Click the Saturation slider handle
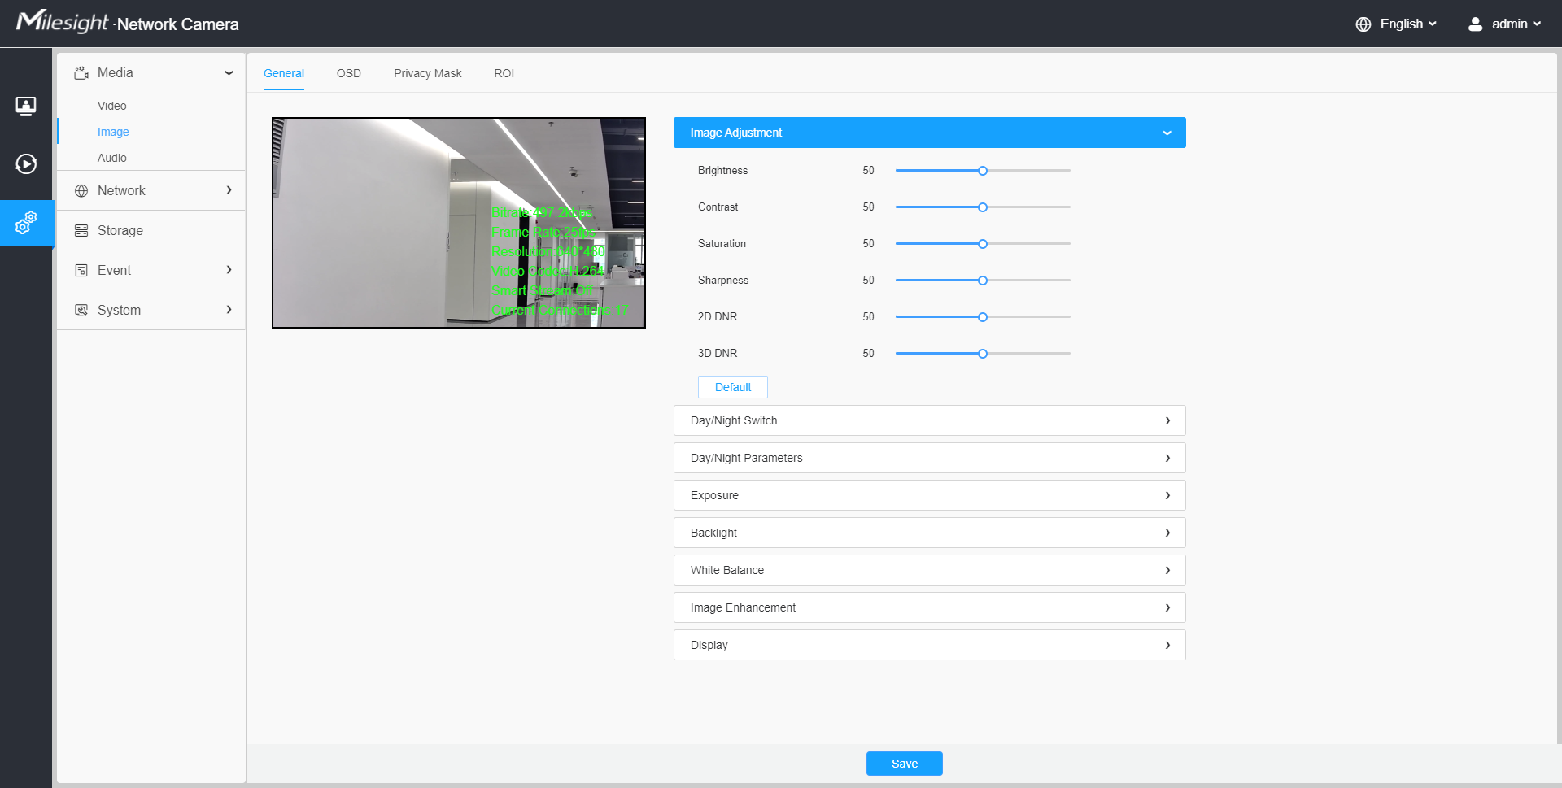Viewport: 1562px width, 788px height. click(x=983, y=244)
